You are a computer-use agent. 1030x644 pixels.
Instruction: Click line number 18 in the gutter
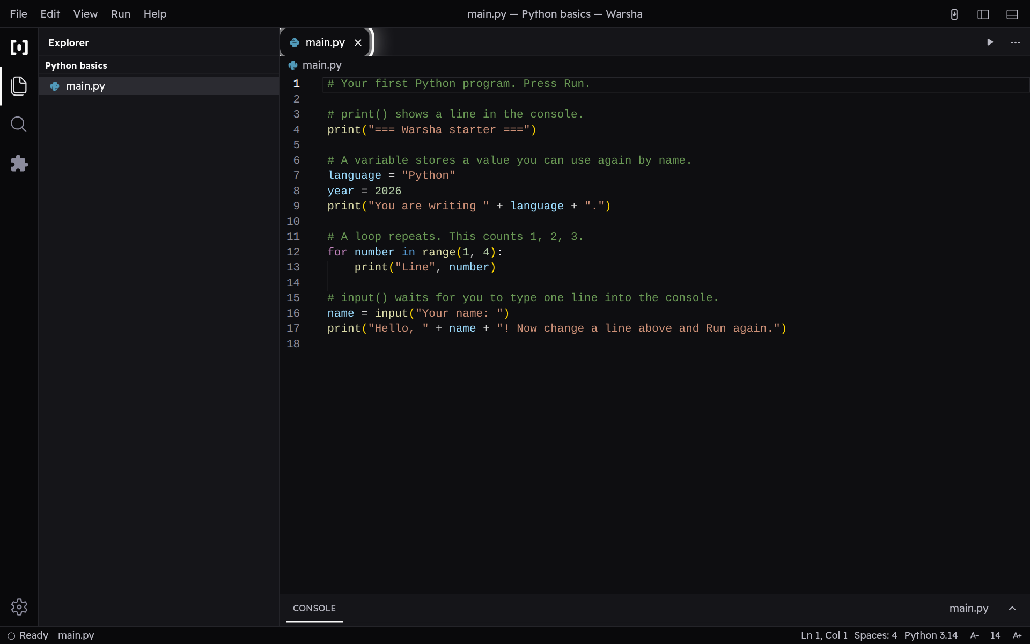293,344
